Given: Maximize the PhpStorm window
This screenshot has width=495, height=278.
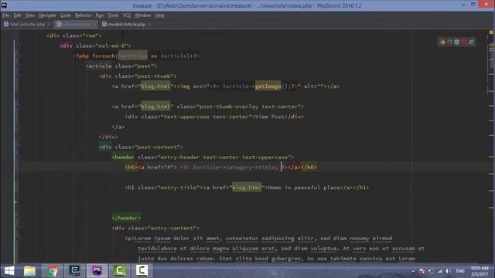Looking at the screenshot, I should pyautogui.click(x=473, y=5).
